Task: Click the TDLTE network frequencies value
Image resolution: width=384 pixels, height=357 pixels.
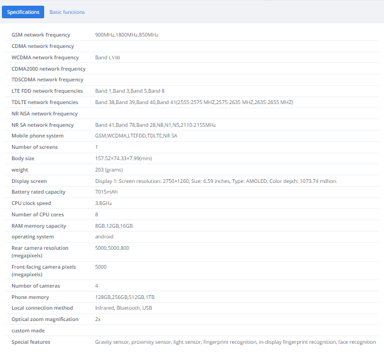Action: (194, 102)
